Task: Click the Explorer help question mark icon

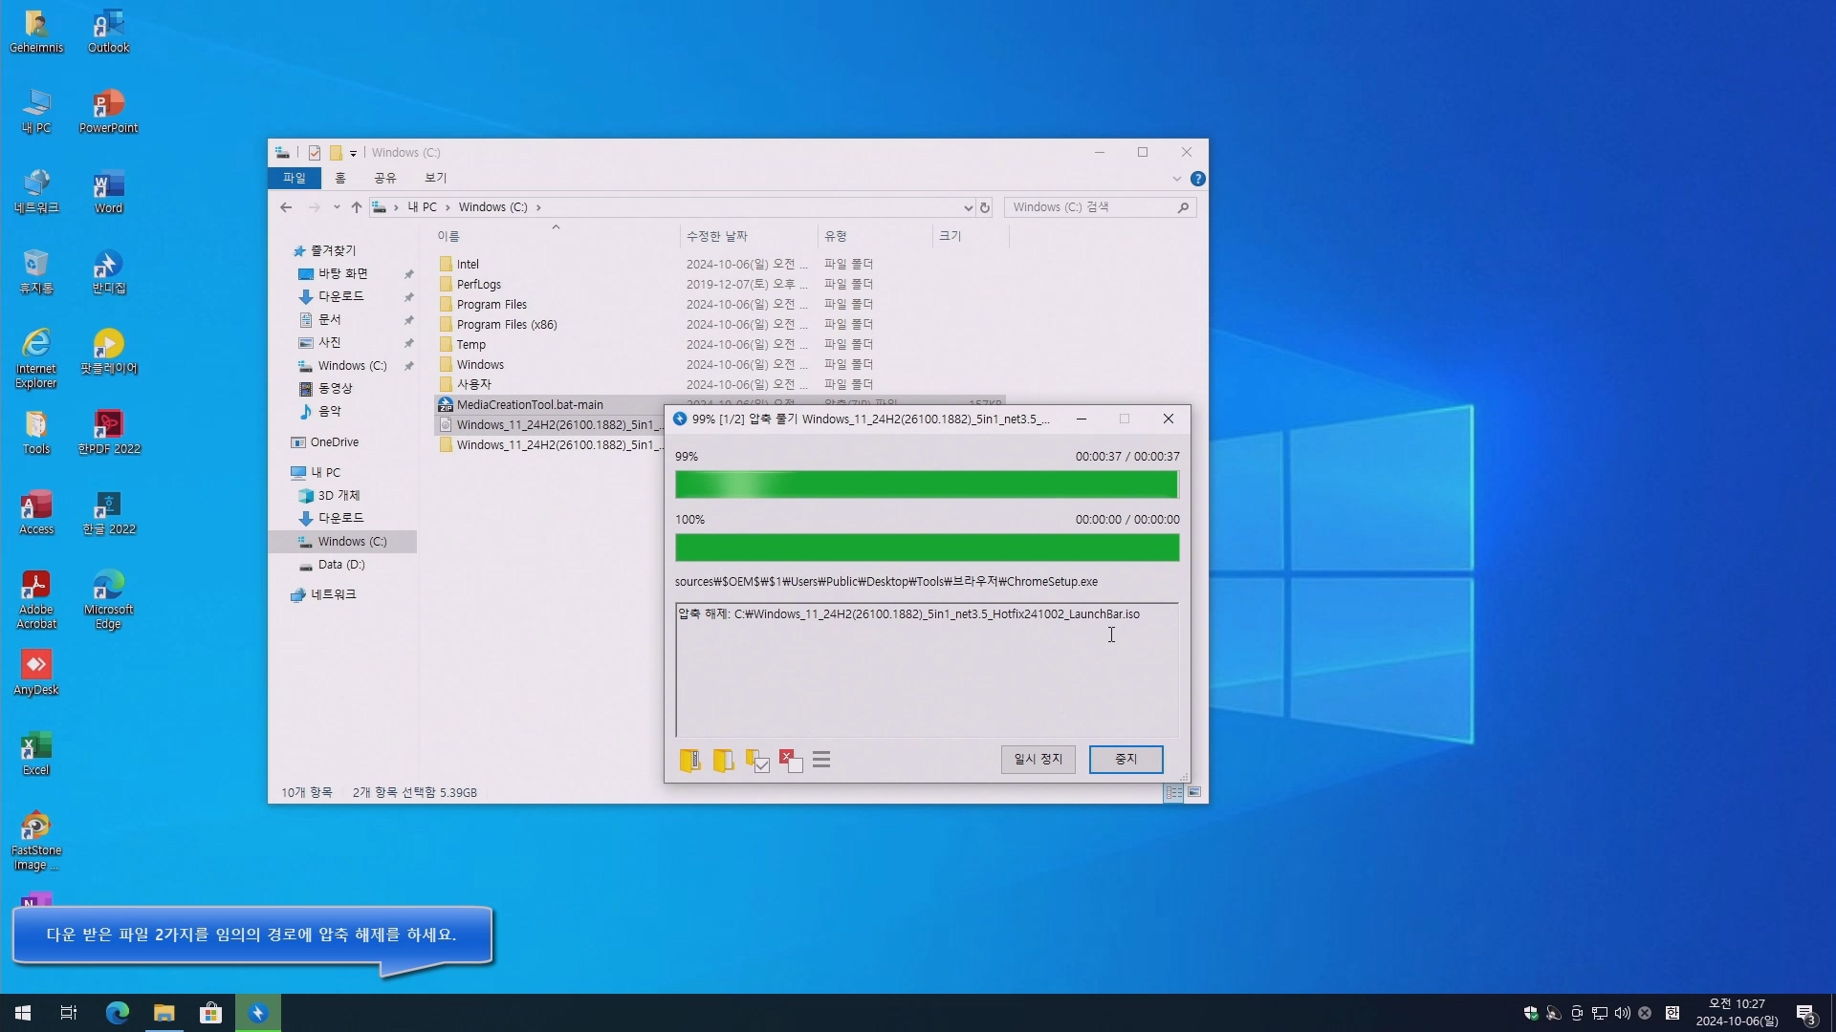Action: [1197, 179]
